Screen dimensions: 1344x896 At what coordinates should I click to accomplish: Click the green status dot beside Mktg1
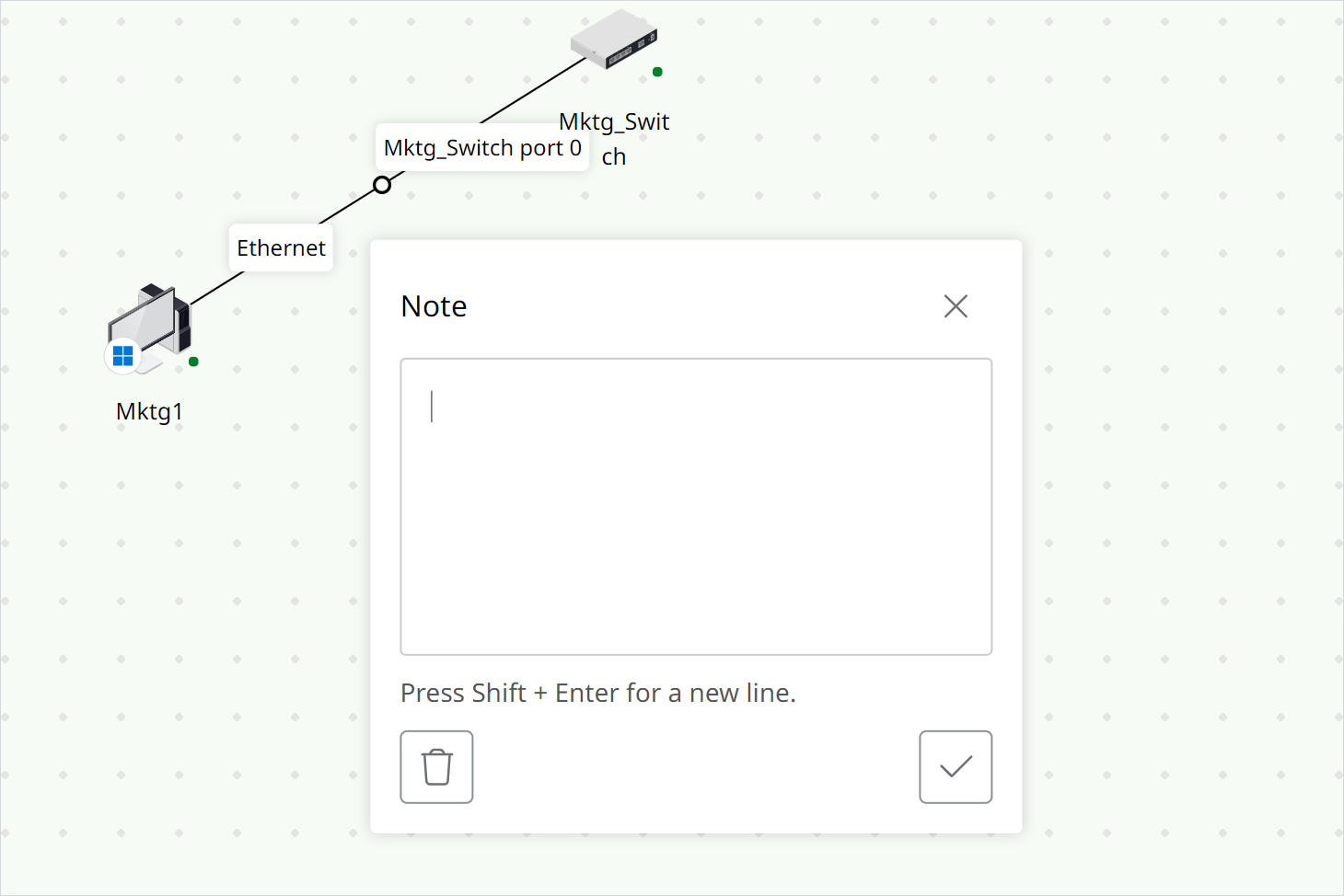point(193,362)
